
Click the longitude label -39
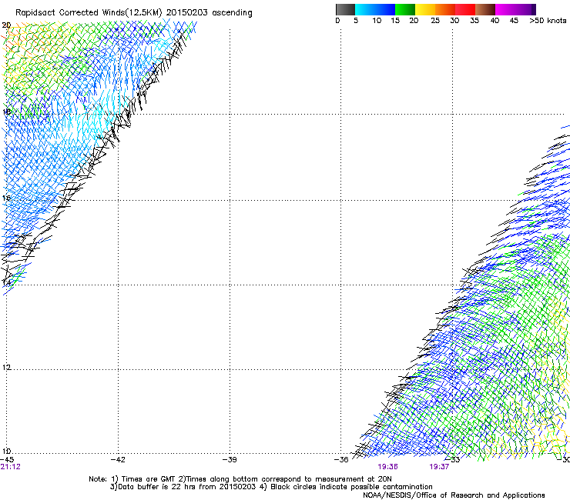click(x=230, y=460)
